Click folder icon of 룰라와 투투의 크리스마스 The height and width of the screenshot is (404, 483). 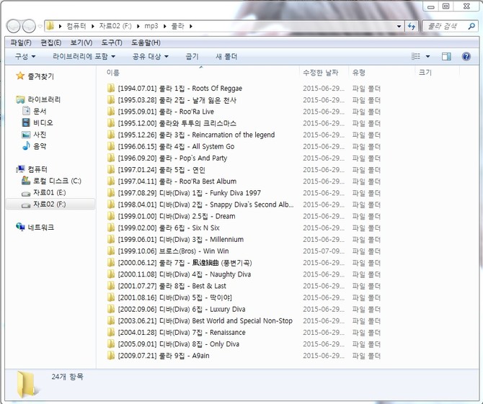(x=111, y=123)
